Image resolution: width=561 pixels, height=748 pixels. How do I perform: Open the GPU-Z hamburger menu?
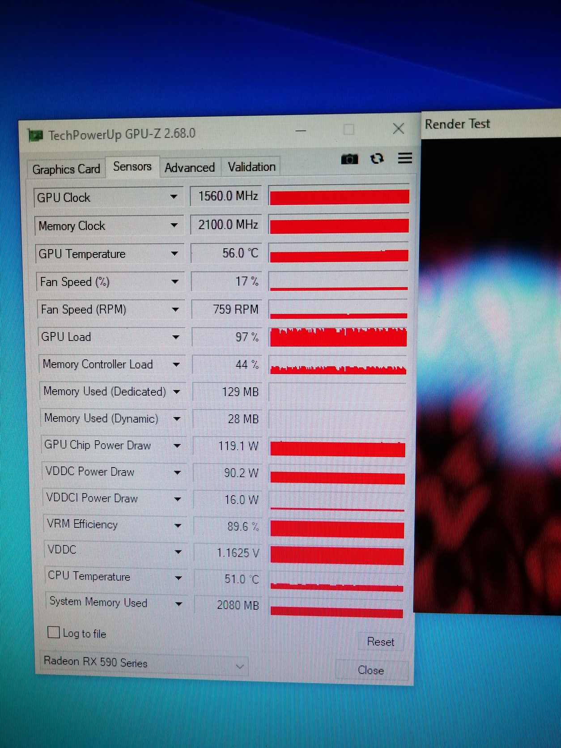tap(405, 158)
